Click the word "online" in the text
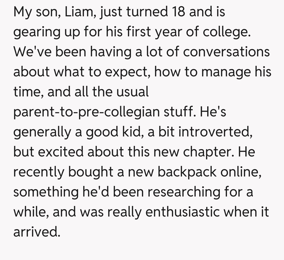 click(x=241, y=172)
